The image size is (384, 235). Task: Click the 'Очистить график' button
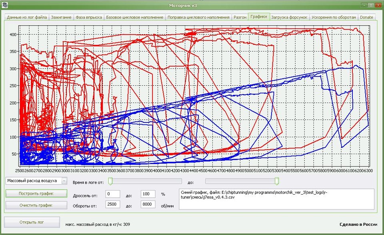[36, 205]
